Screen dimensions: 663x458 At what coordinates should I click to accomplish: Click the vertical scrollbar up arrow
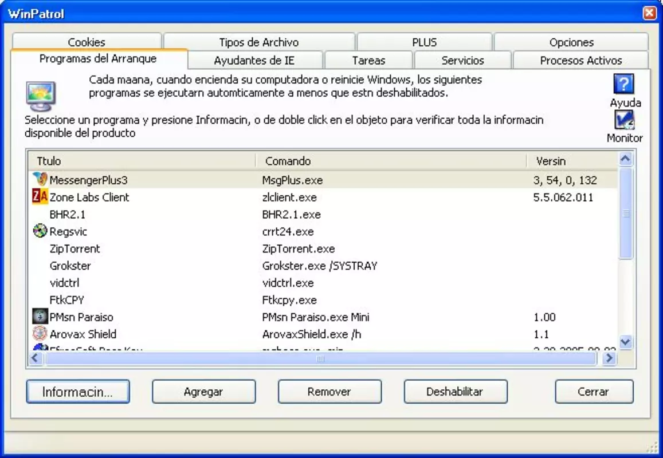coord(626,159)
